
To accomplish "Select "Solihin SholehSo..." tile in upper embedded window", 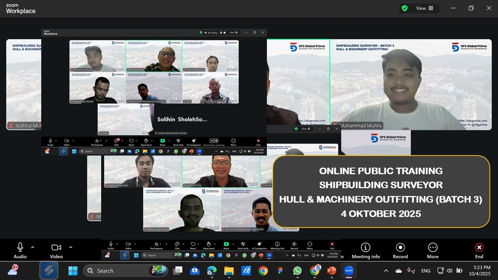I will point(183,119).
